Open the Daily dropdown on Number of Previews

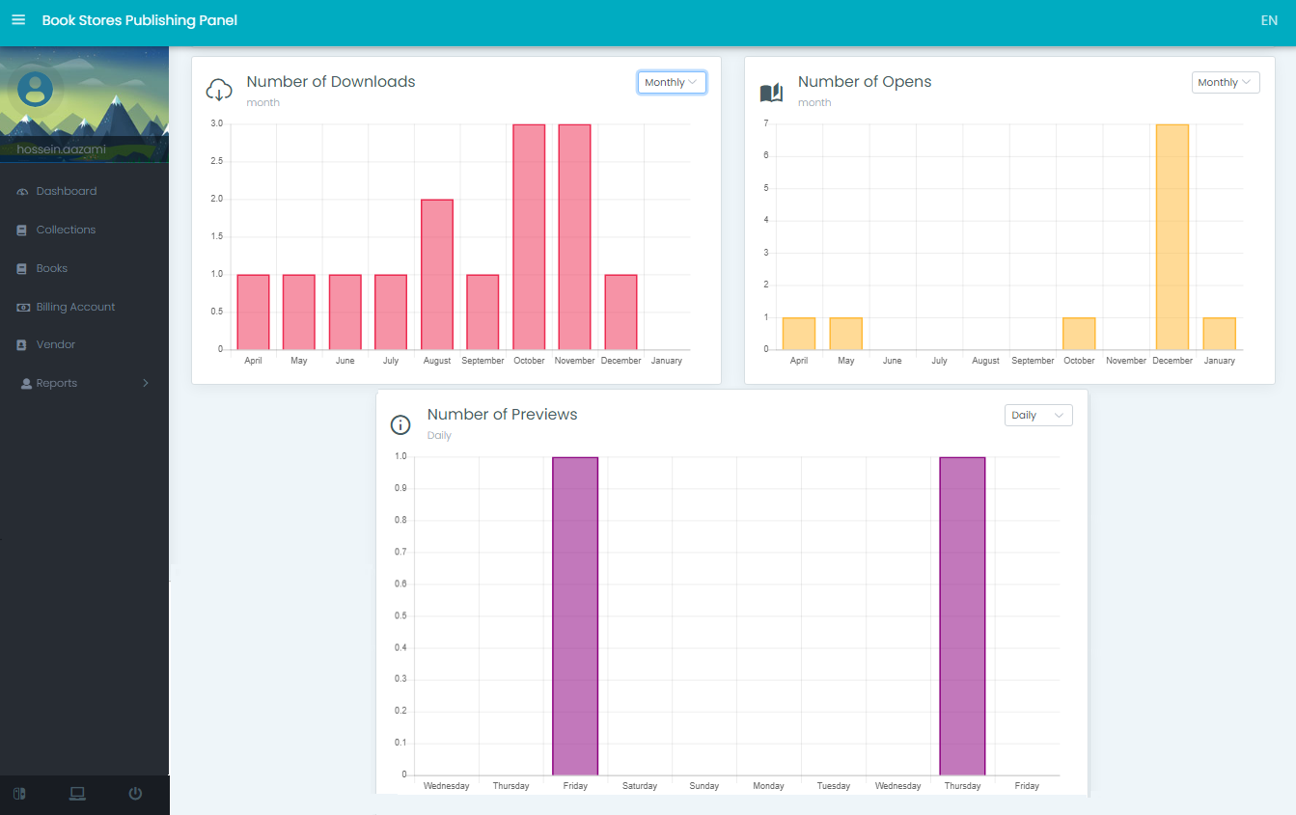click(1037, 416)
